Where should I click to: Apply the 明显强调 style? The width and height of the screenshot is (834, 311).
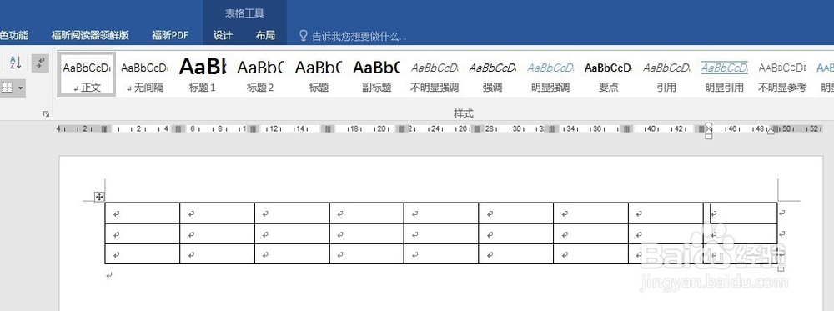[x=550, y=74]
